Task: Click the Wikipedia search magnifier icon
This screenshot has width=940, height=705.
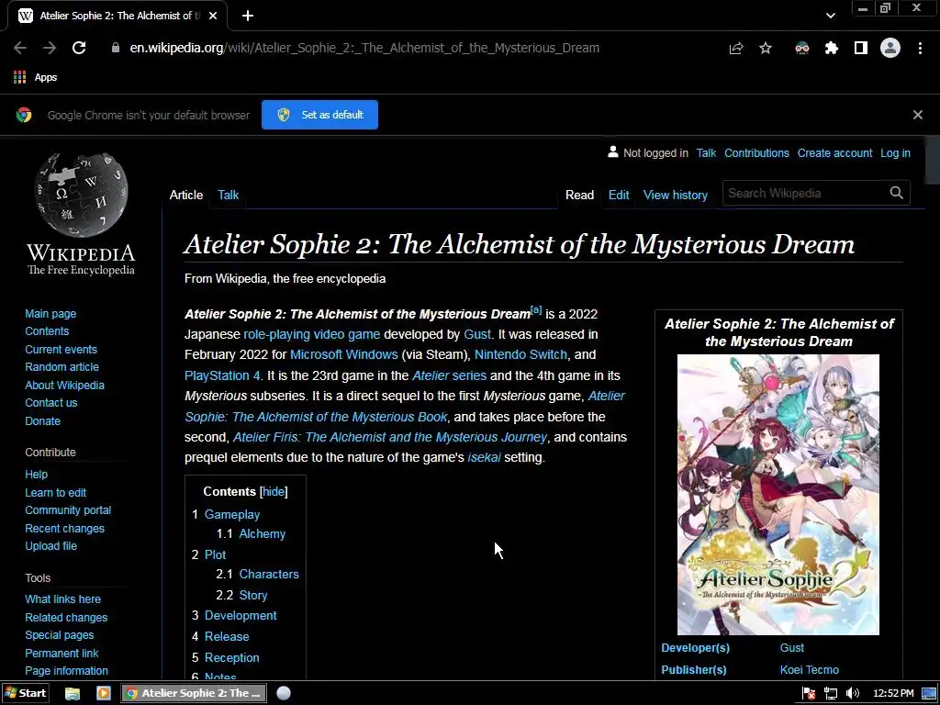Action: 896,193
